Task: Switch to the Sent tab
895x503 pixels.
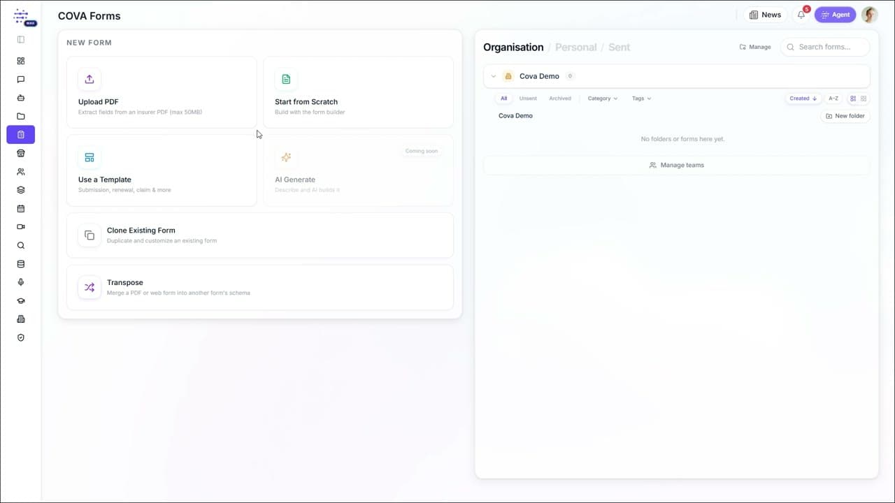Action: point(619,48)
